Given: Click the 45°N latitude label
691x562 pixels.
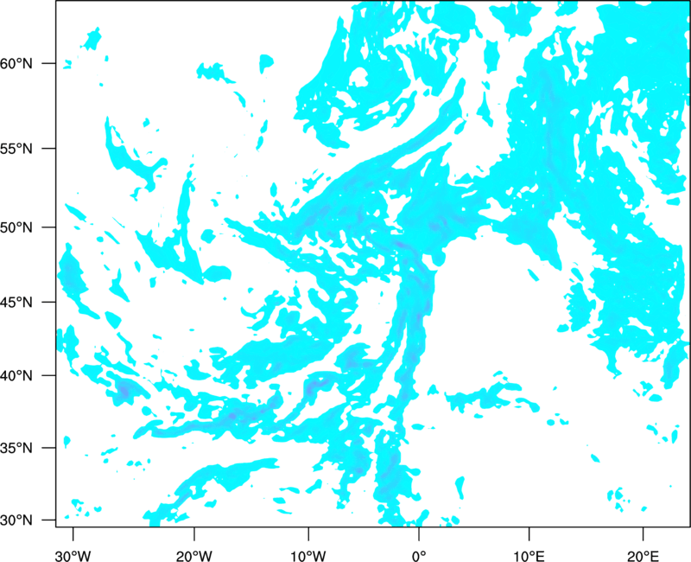Looking at the screenshot, I should pos(16,303).
